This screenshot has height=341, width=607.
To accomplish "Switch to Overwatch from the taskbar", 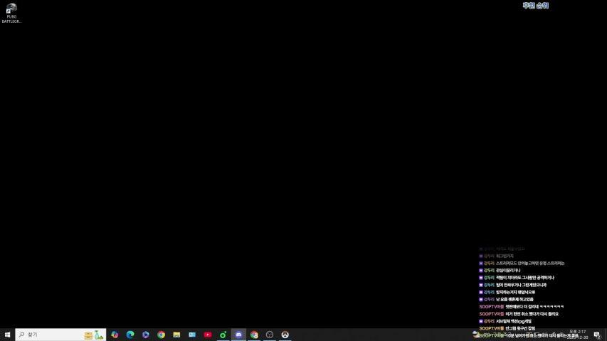I will click(285, 335).
